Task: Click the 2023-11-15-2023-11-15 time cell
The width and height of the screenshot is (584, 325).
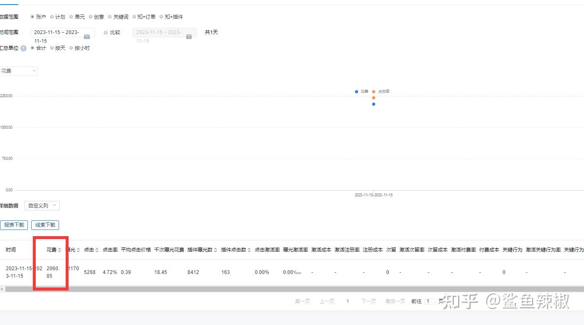Action: [24, 272]
